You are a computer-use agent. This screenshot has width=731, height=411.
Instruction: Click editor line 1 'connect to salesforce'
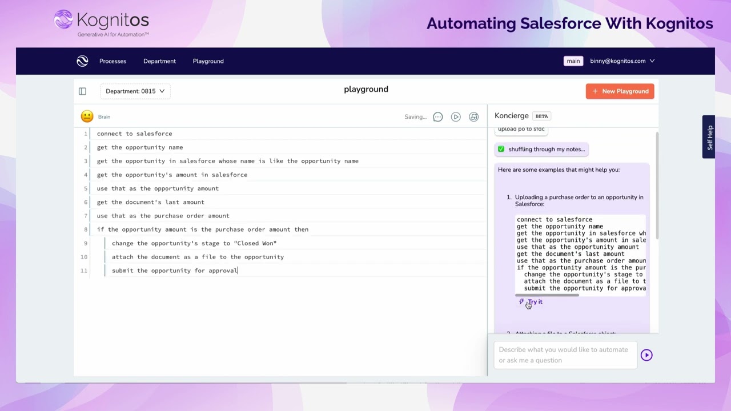coord(134,134)
